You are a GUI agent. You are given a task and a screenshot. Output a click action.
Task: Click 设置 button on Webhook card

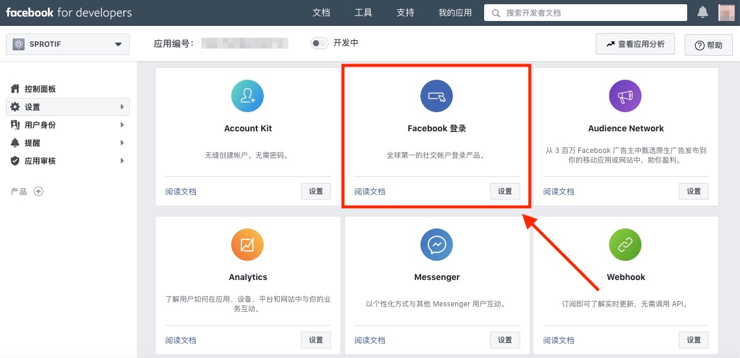[x=694, y=340]
